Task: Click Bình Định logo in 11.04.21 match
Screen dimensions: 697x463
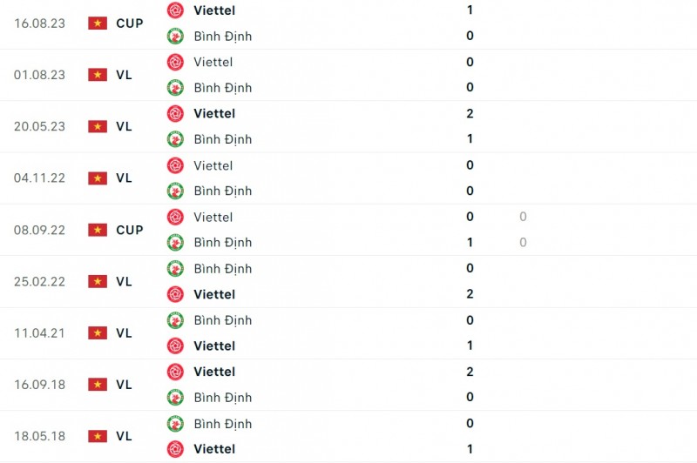Action: (x=175, y=320)
